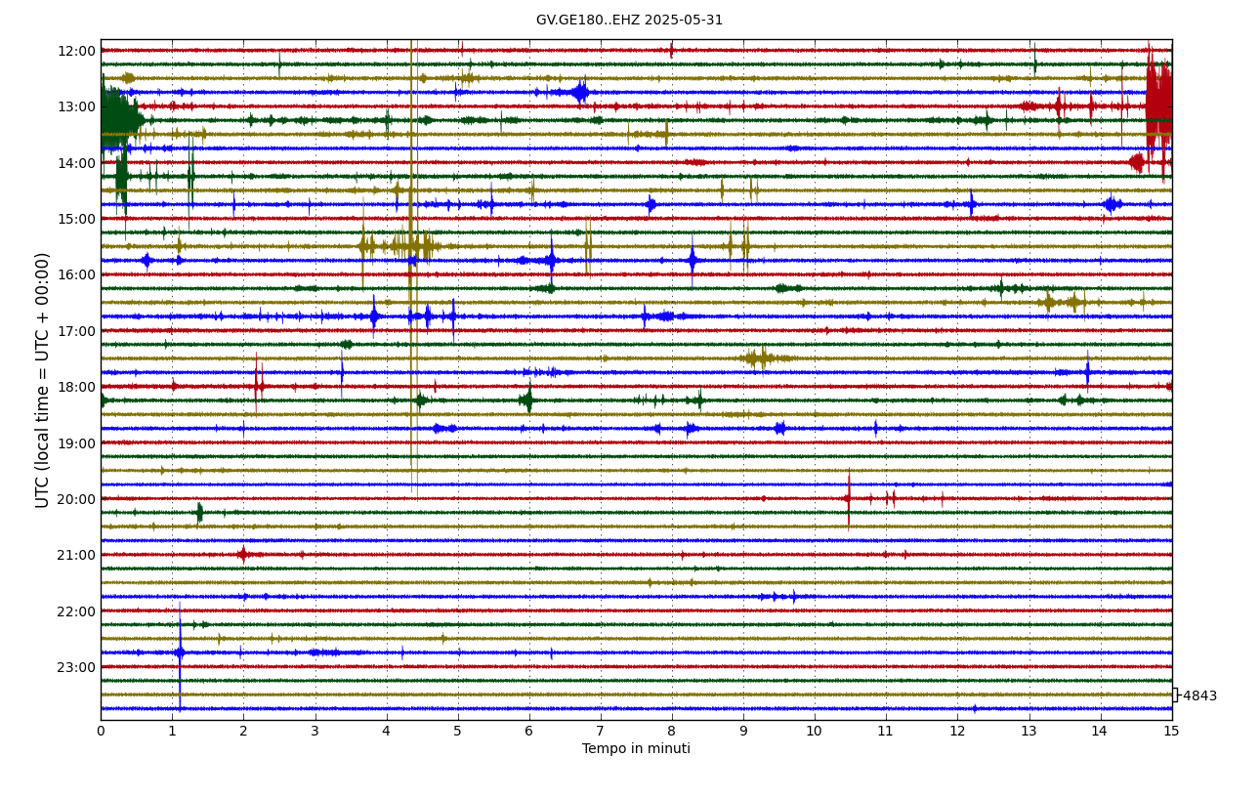Screen dimensions: 1260x800
Task: Click the y-axis label UTC local time
Action: tap(43, 380)
